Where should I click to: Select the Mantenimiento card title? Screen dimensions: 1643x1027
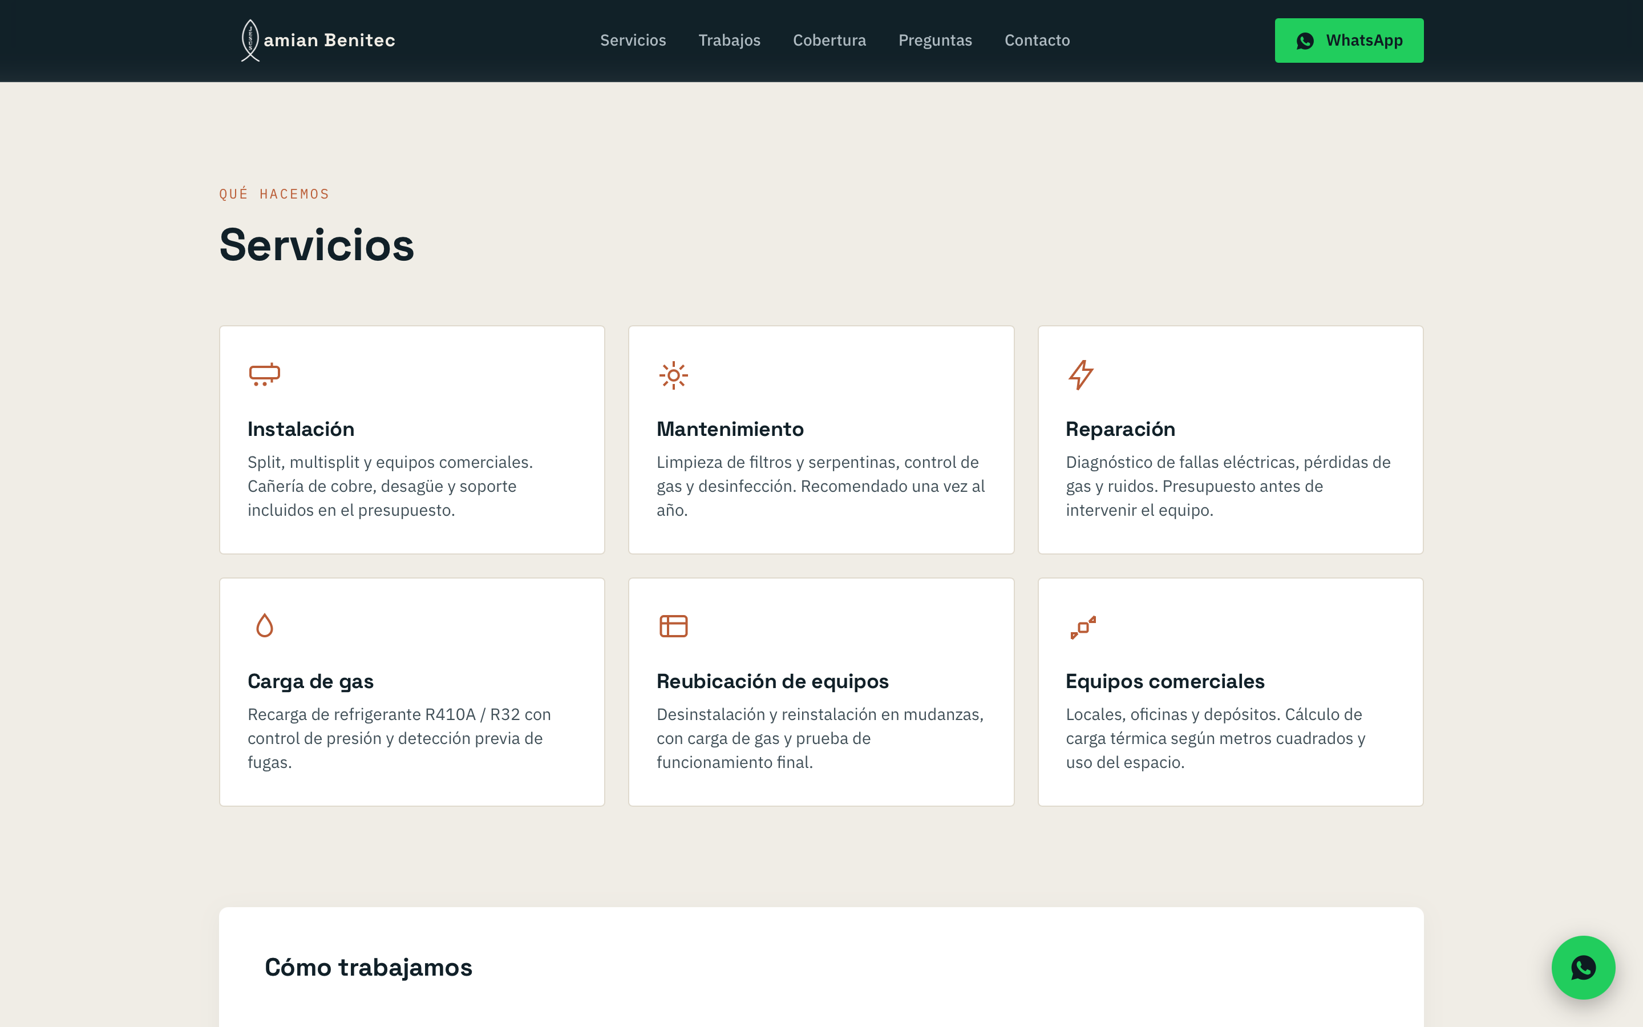pyautogui.click(x=730, y=429)
